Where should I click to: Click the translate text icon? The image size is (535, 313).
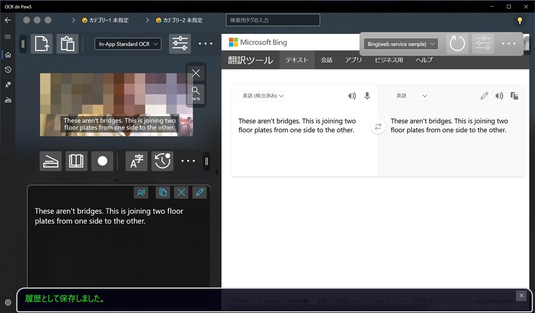pos(136,161)
